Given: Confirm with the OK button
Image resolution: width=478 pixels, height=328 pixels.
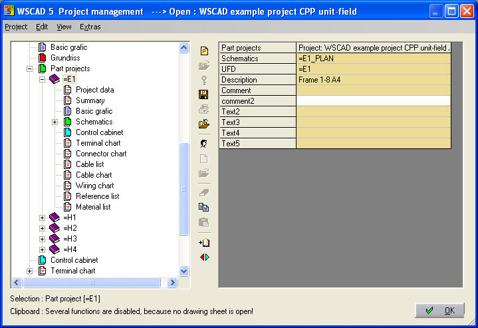Looking at the screenshot, I should [x=439, y=310].
